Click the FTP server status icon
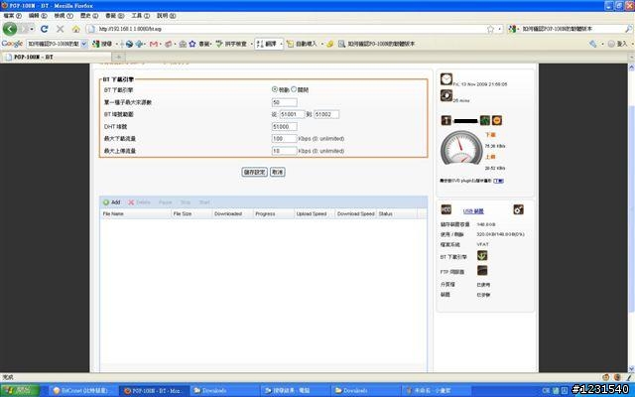 pyautogui.click(x=482, y=271)
